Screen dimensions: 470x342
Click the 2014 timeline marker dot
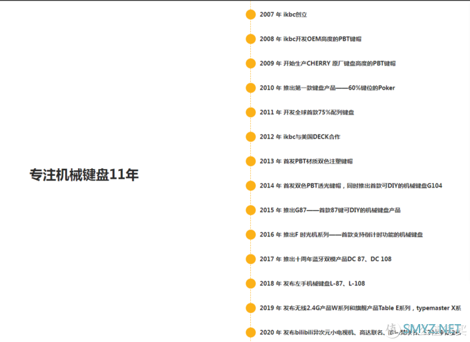[x=251, y=185]
